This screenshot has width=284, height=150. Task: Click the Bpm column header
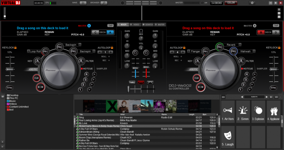209,114
